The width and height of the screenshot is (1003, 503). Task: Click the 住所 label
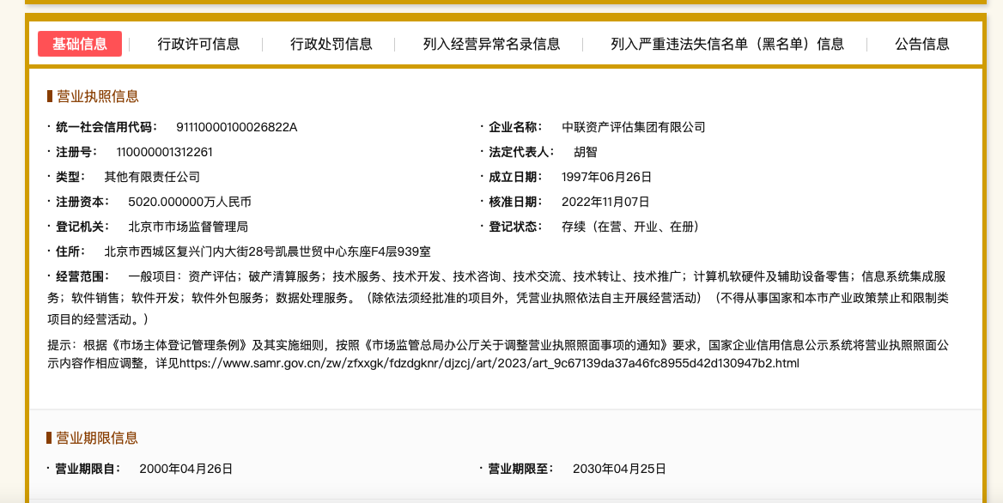[71, 251]
